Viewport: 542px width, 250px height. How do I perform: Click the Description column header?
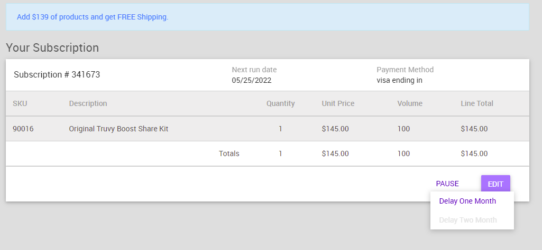point(88,103)
